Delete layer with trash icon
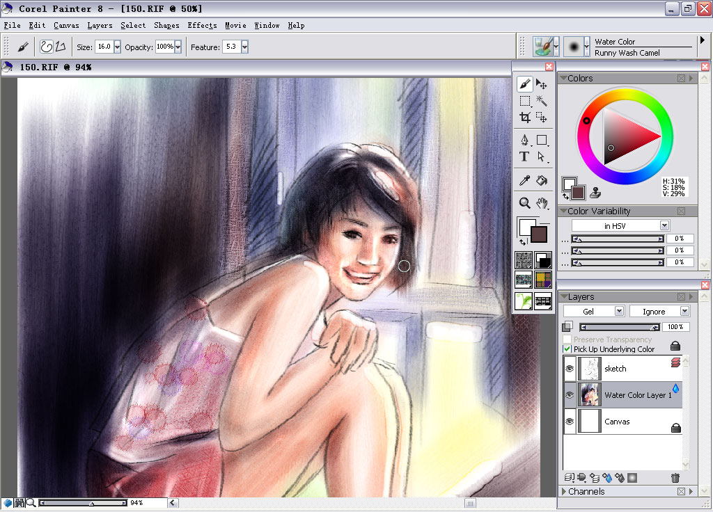The height and width of the screenshot is (512, 713). pos(675,477)
